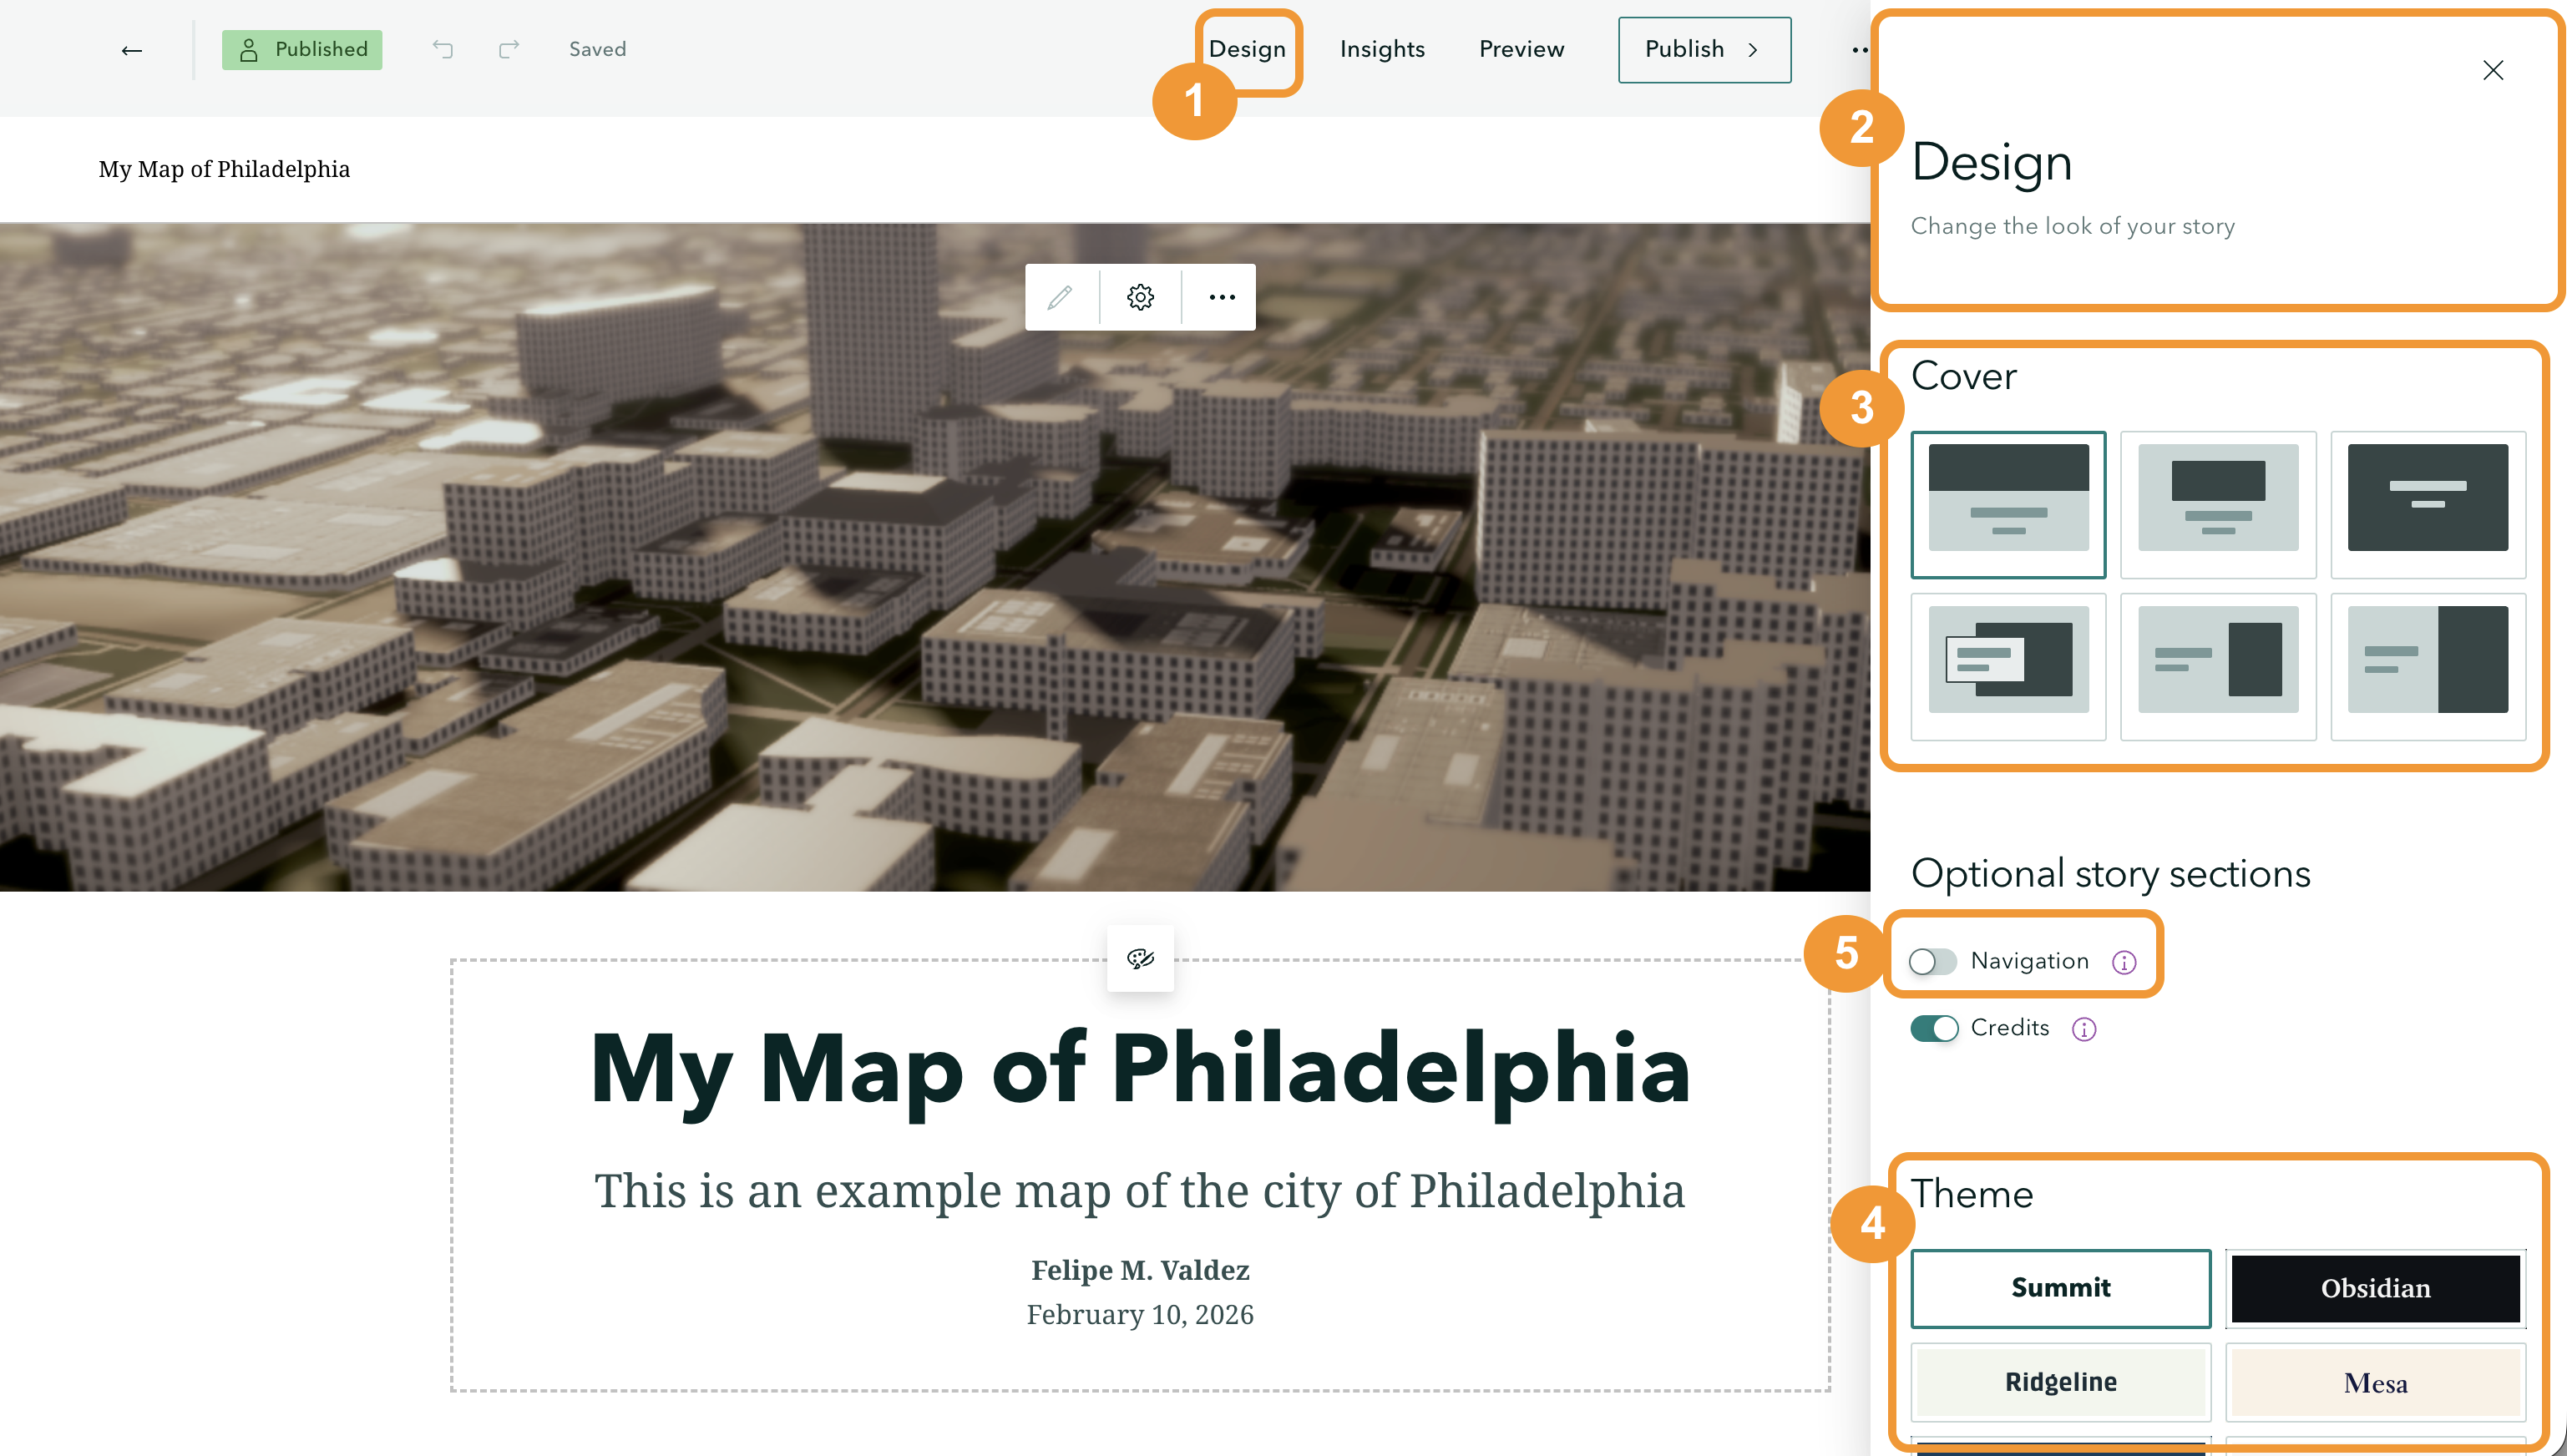Select the centered small image cover layout
The height and width of the screenshot is (1456, 2567).
point(2218,504)
